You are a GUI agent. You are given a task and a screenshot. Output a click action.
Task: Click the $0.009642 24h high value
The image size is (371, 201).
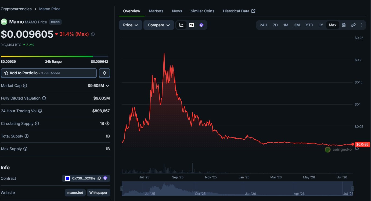coord(99,62)
